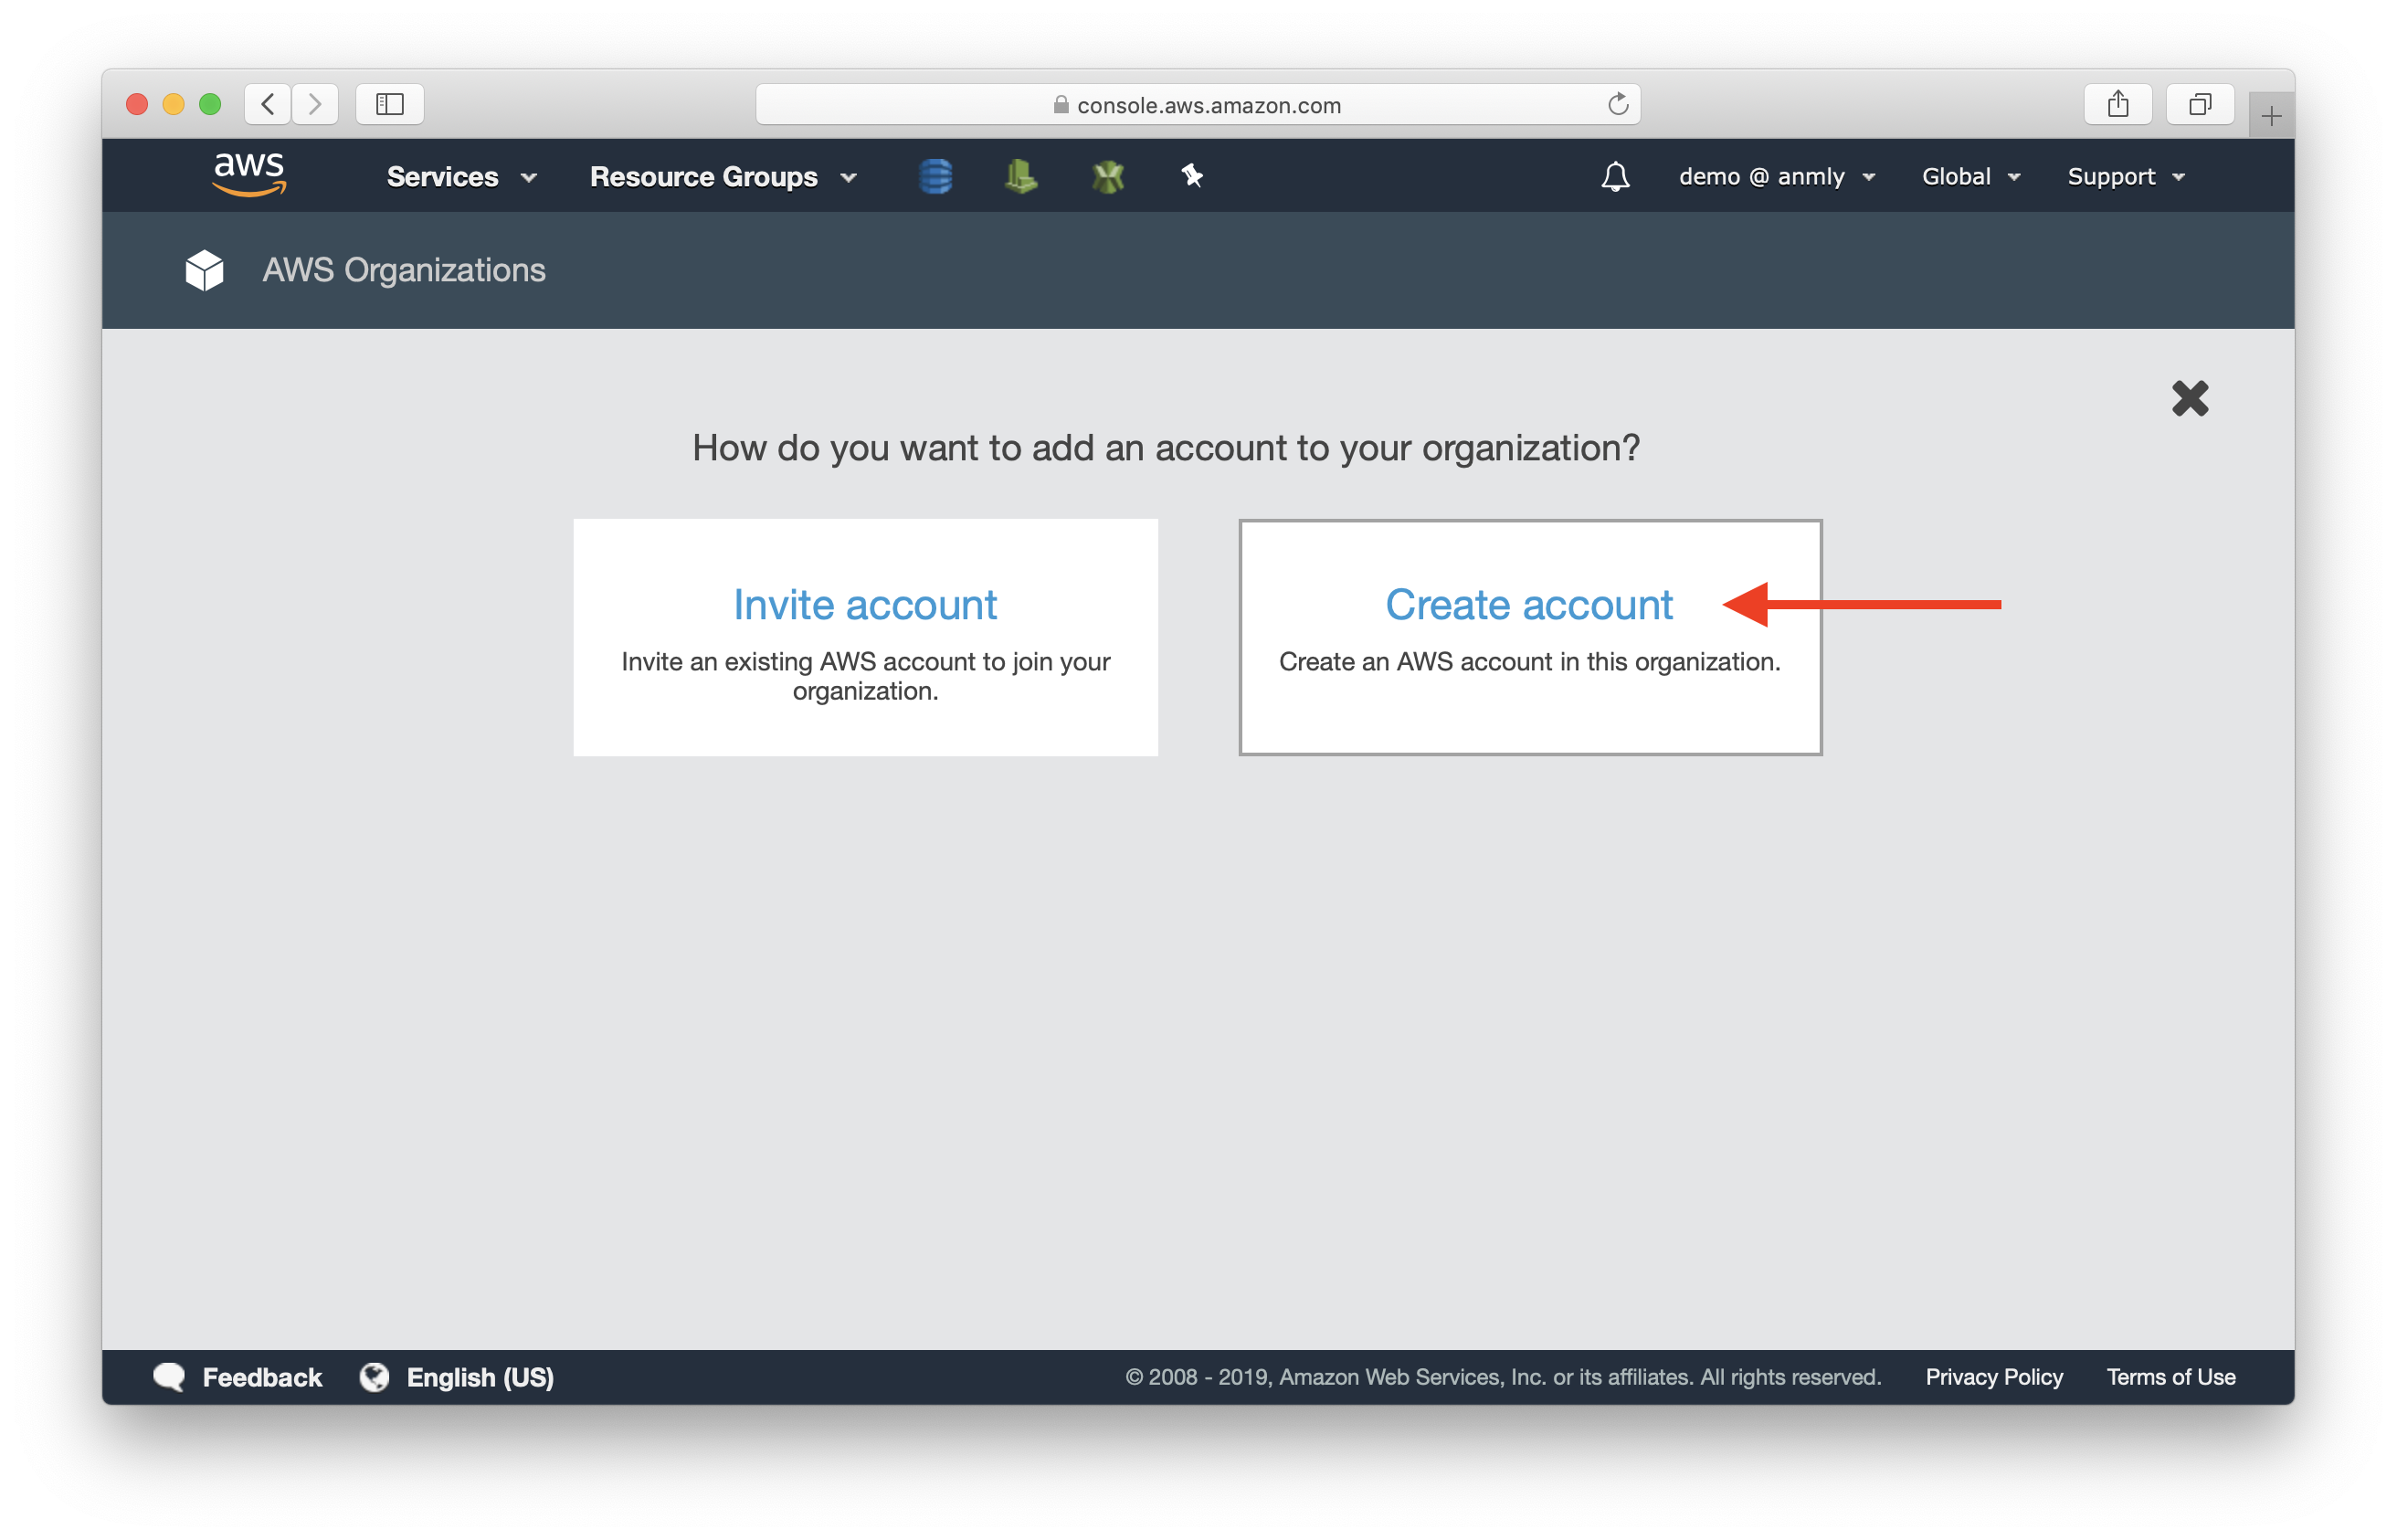Click the AWS logo home icon
Image resolution: width=2397 pixels, height=1540 pixels.
coord(249,175)
